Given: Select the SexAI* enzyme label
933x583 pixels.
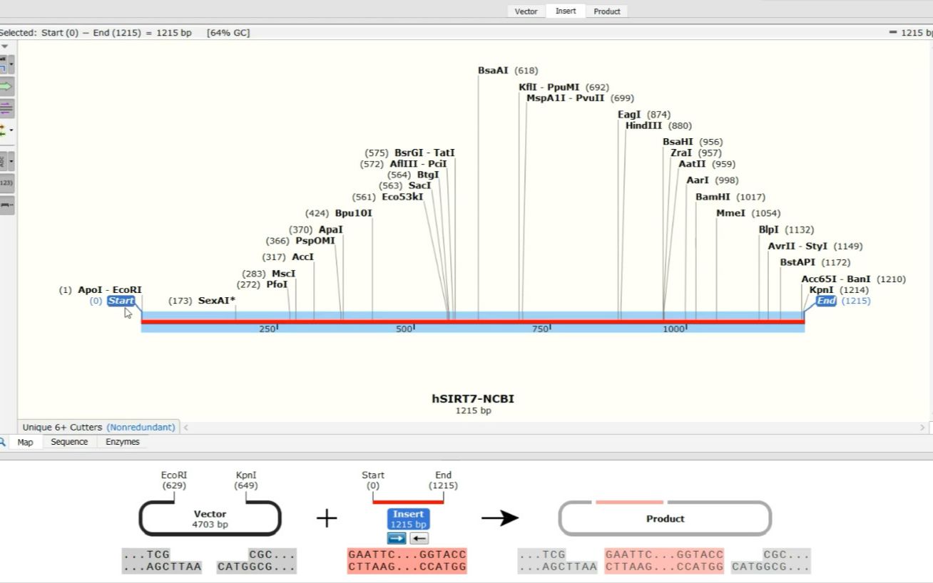Looking at the screenshot, I should [x=217, y=301].
